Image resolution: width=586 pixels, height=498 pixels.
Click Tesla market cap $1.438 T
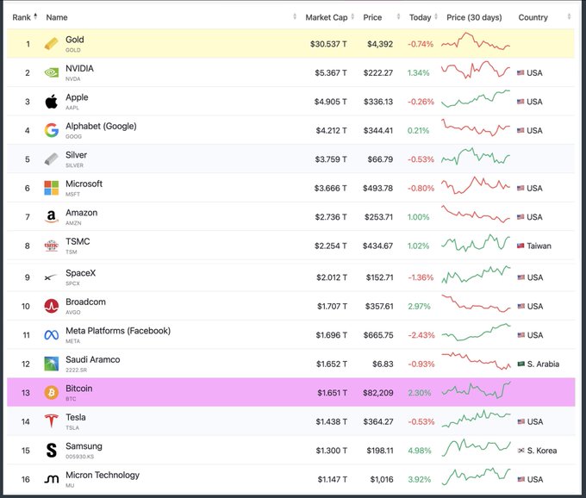click(x=332, y=422)
